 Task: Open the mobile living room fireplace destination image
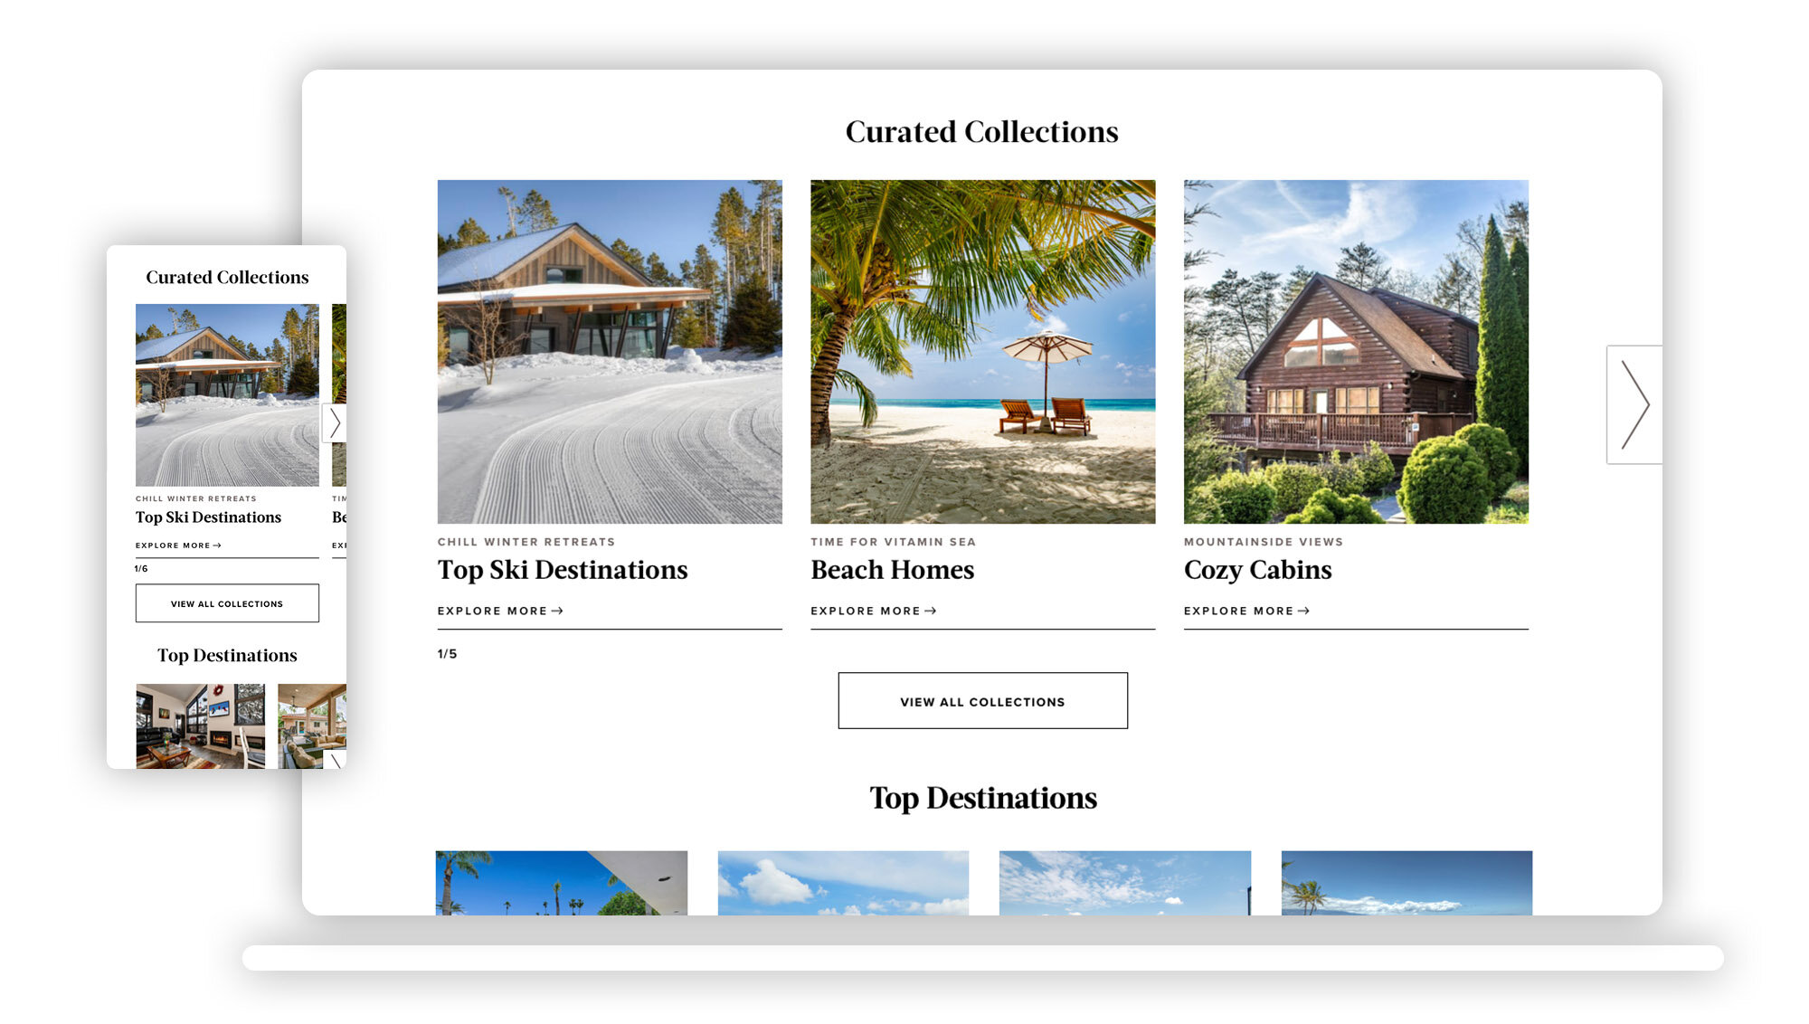tap(201, 726)
